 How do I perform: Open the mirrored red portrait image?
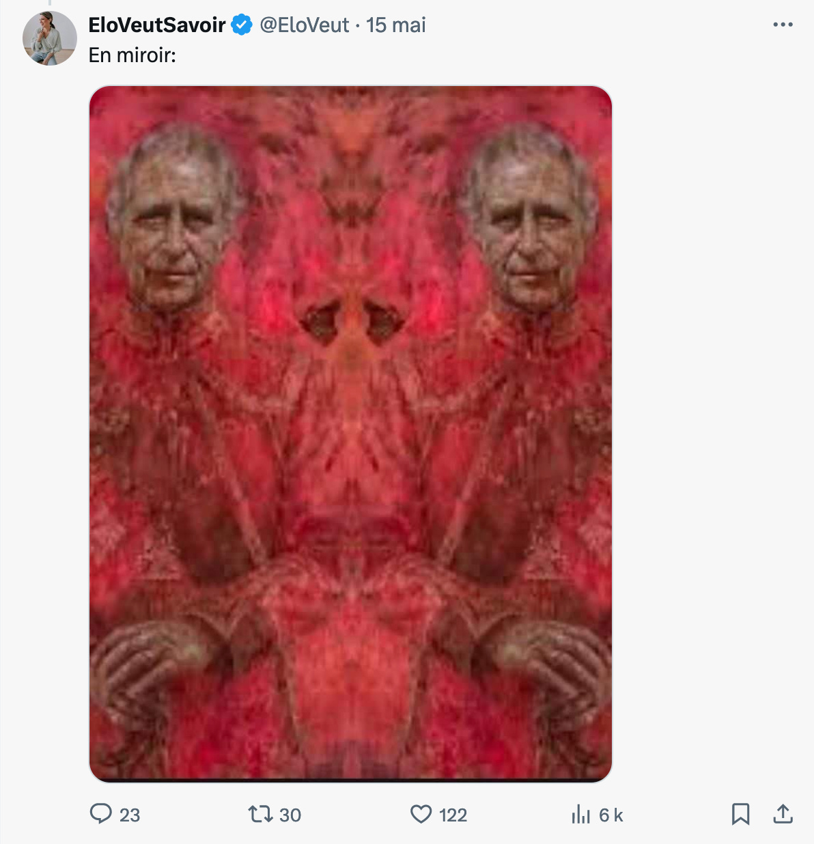[350, 434]
